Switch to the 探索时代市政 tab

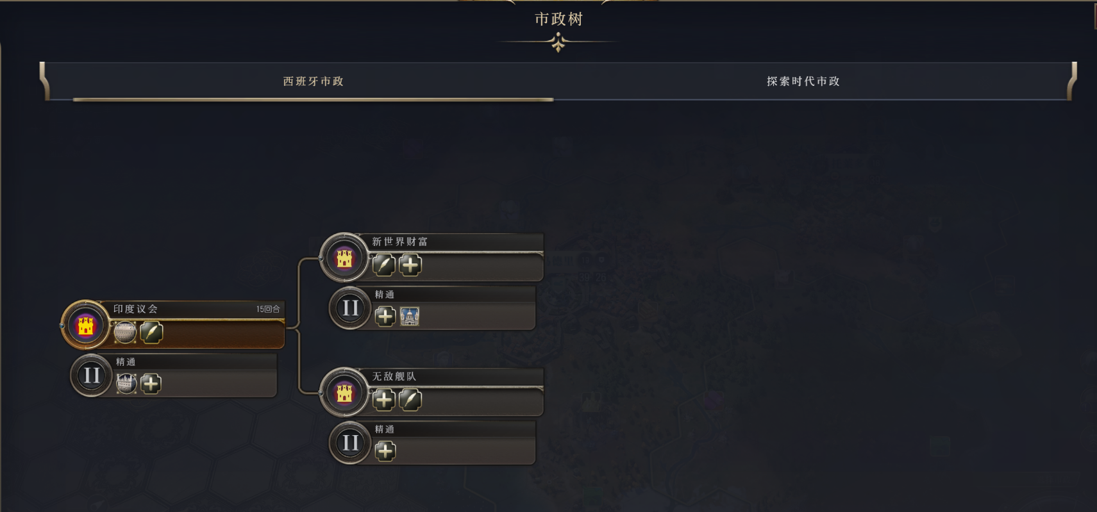click(x=803, y=81)
